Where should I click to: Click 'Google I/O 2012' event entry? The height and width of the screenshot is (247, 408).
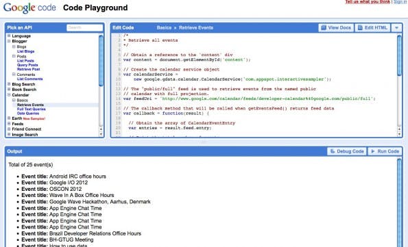click(69, 183)
